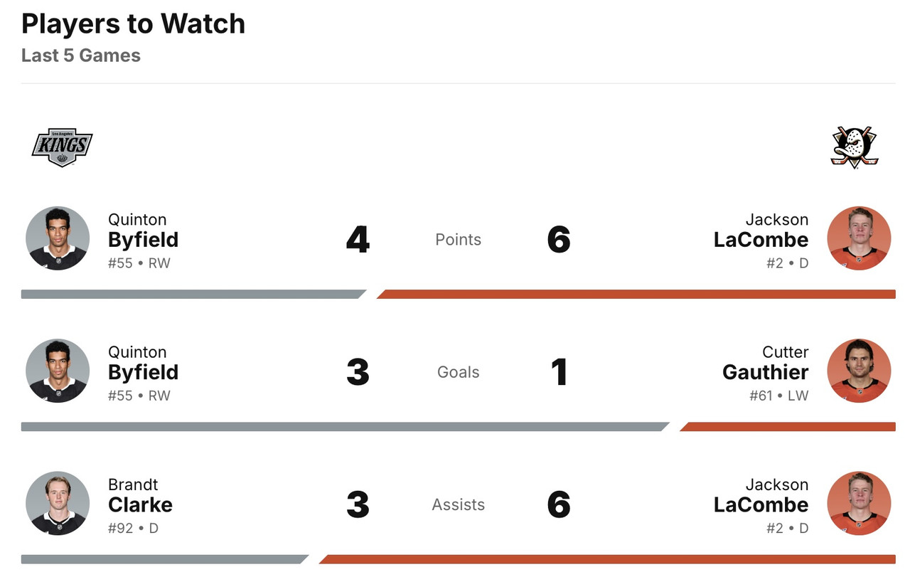The height and width of the screenshot is (577, 910).
Task: Click the Last 5 Games subtitle
Action: tap(81, 55)
